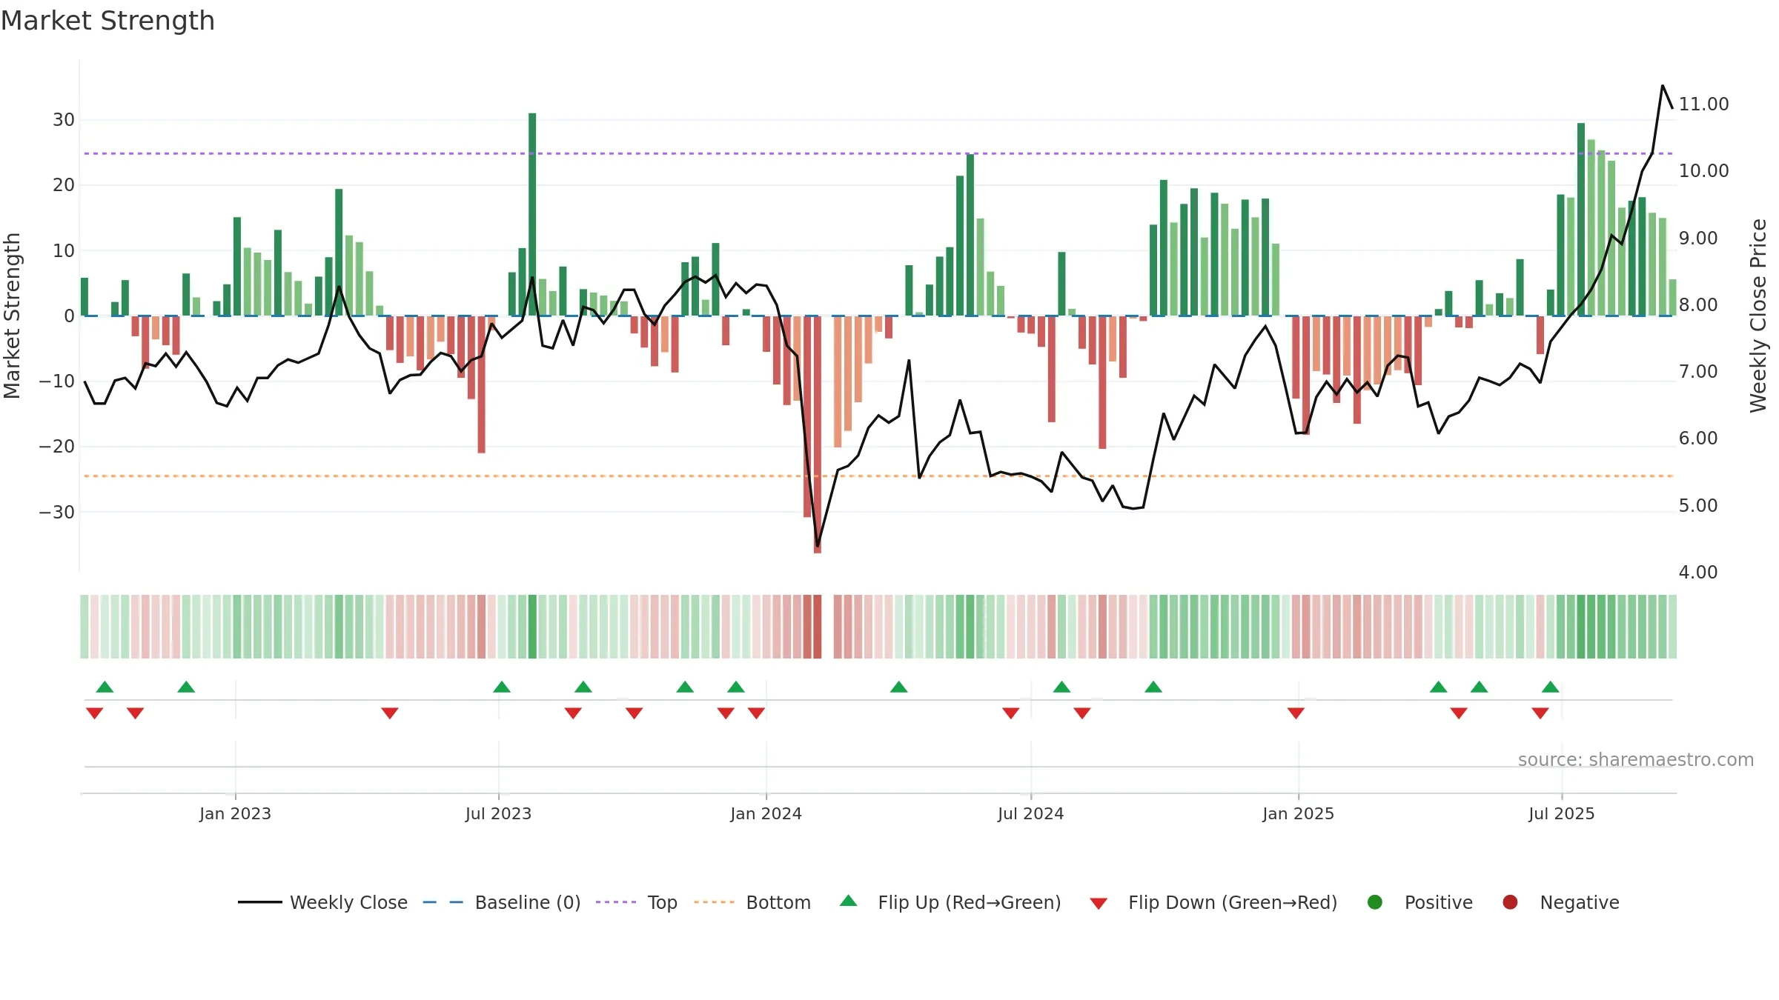Toggle the Weekly Close legend entry

(323, 902)
